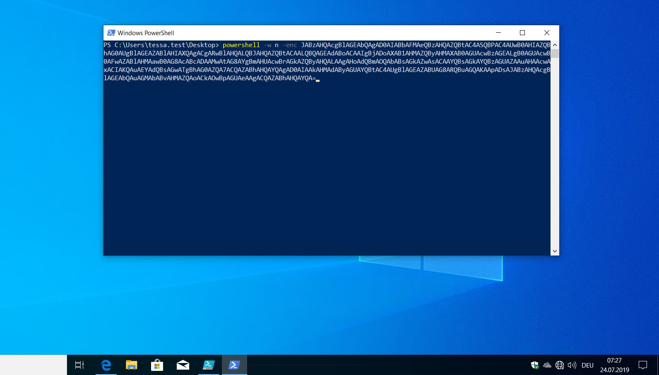Open the Mail app from the taskbar
659x375 pixels.
click(x=183, y=365)
